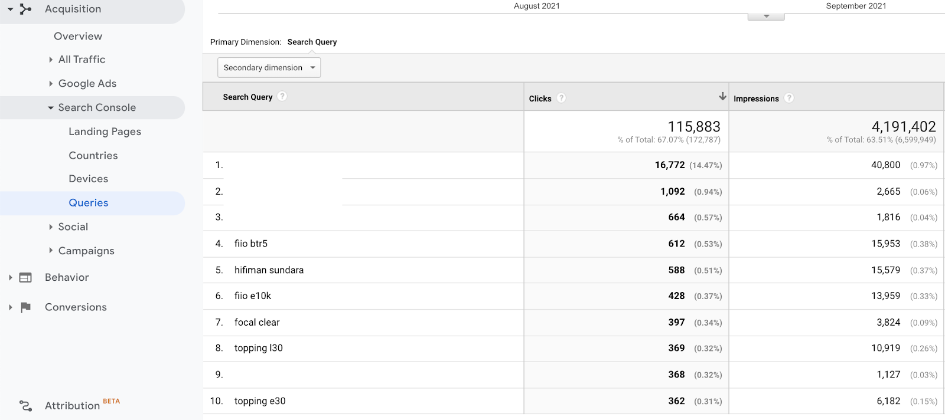Click total clicks value 115,883

point(694,127)
